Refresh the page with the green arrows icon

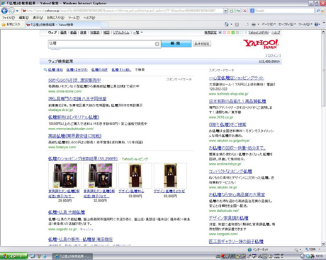[x=238, y=11]
